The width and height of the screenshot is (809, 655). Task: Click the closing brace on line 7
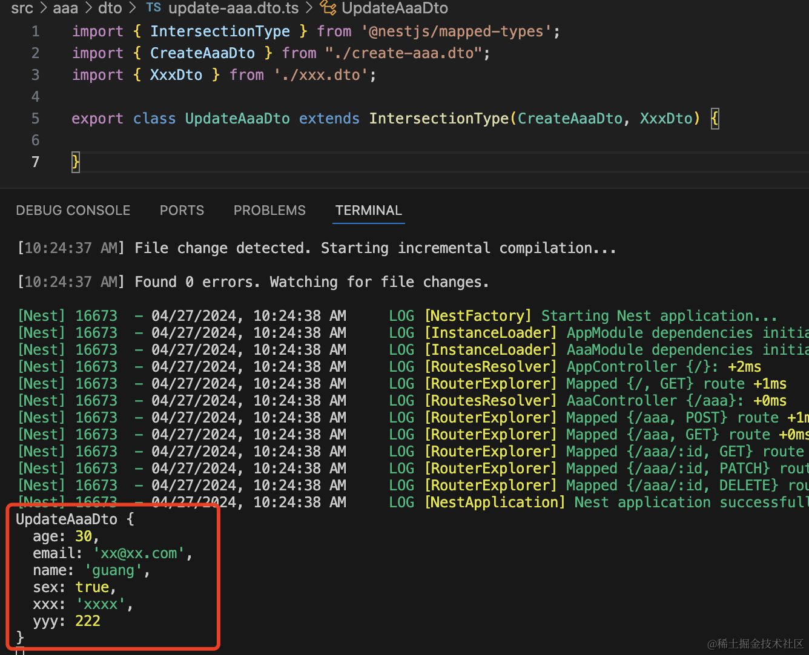tap(76, 162)
